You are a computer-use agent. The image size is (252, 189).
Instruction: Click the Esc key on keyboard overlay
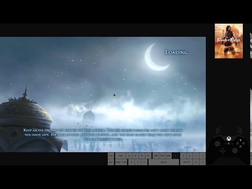tap(111, 156)
